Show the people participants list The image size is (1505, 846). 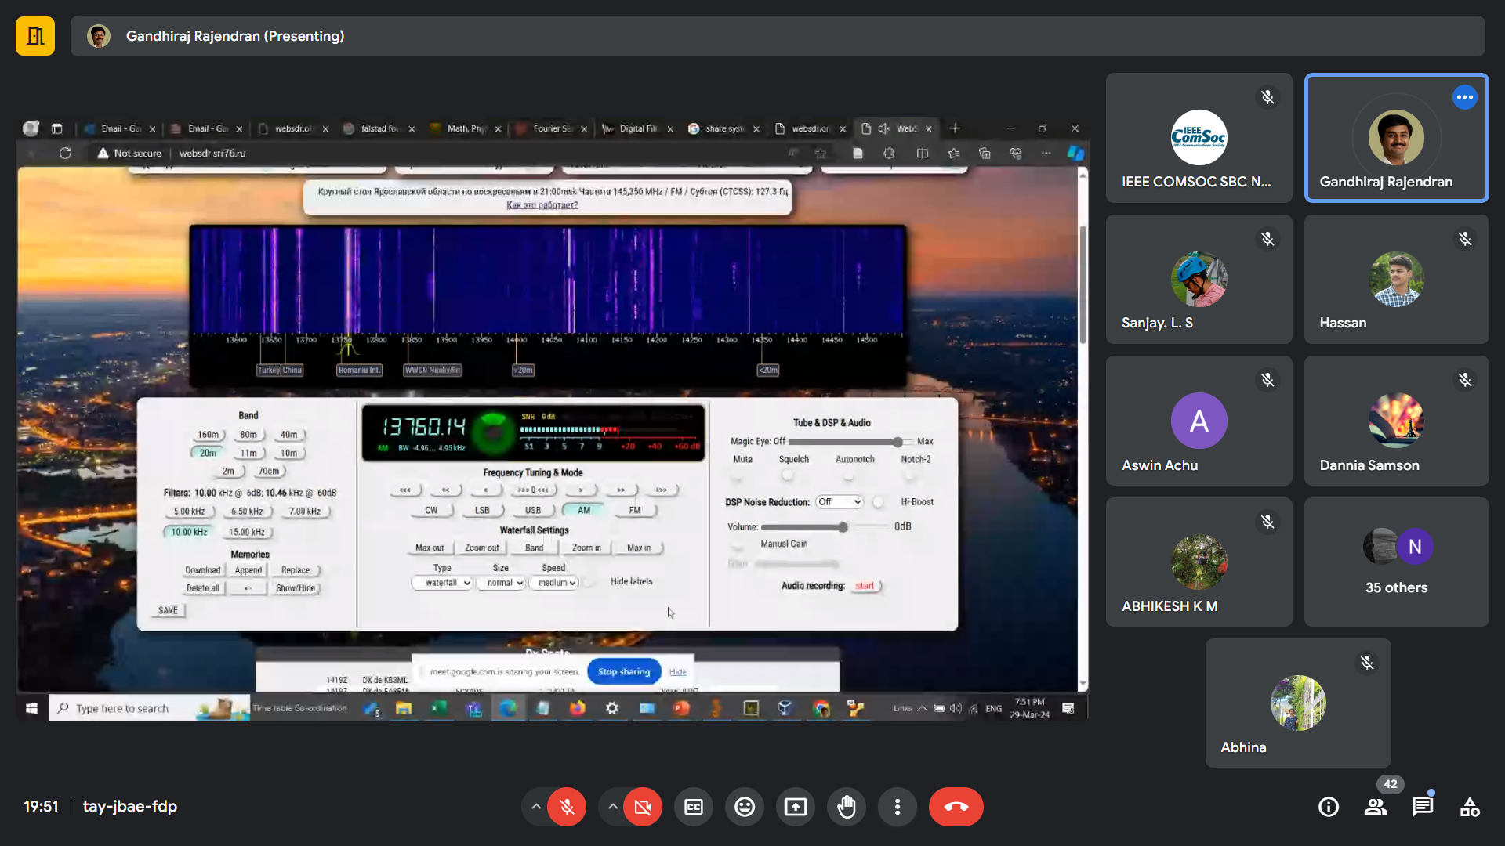[x=1376, y=807]
